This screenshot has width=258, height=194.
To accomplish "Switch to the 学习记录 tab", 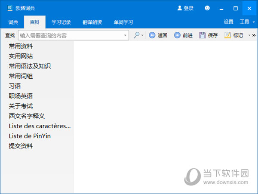I will pyautogui.click(x=61, y=22).
